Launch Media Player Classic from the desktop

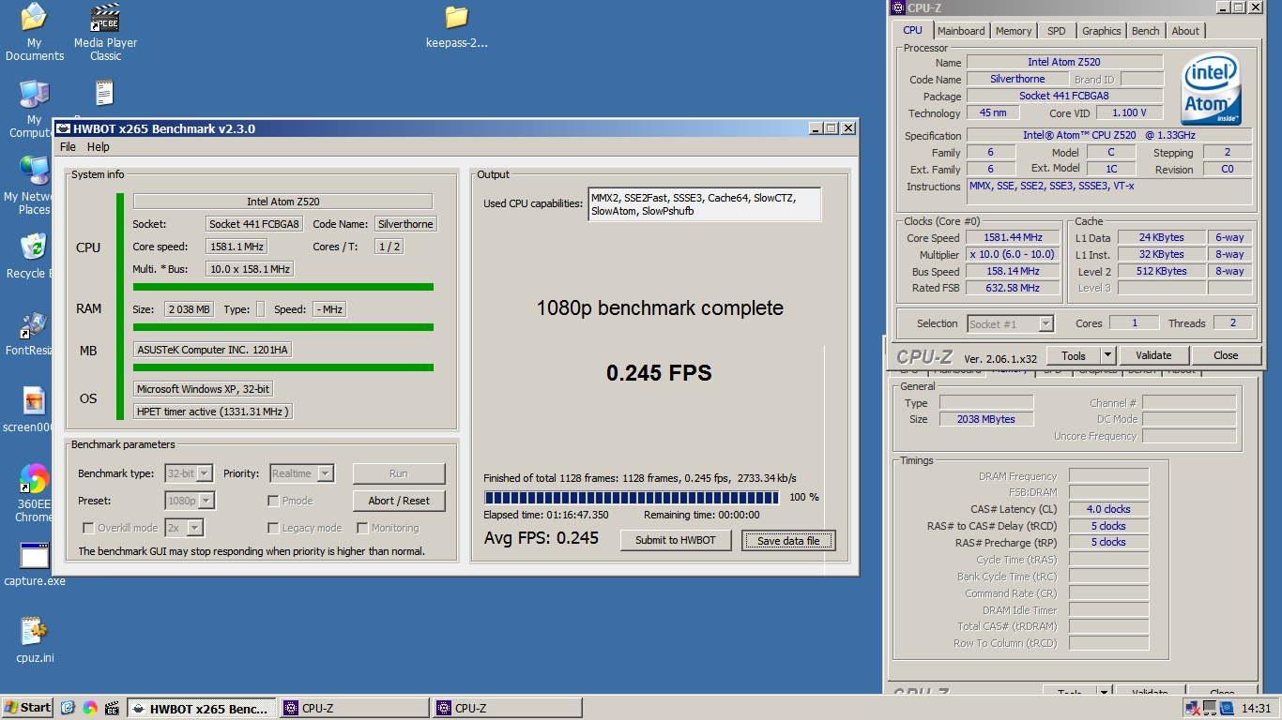[105, 32]
